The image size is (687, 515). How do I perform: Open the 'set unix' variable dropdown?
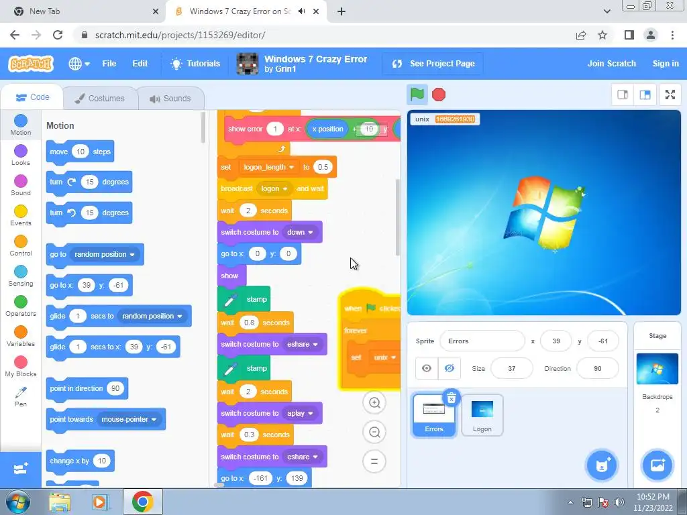coord(384,357)
